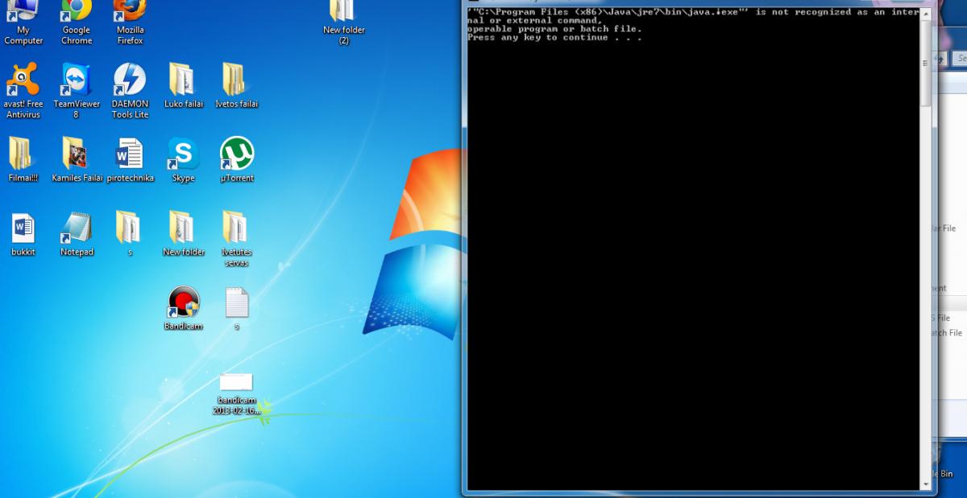The width and height of the screenshot is (967, 498).
Task: Select the Kamiles Failai folder
Action: pyautogui.click(x=77, y=154)
